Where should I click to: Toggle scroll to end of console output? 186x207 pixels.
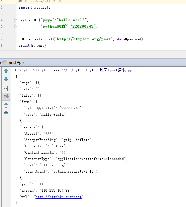pyautogui.click(x=6, y=97)
